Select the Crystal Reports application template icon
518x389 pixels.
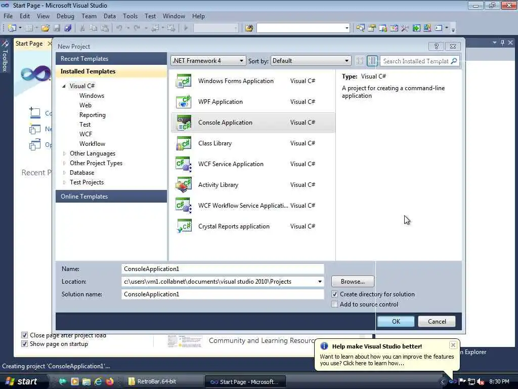[184, 226]
